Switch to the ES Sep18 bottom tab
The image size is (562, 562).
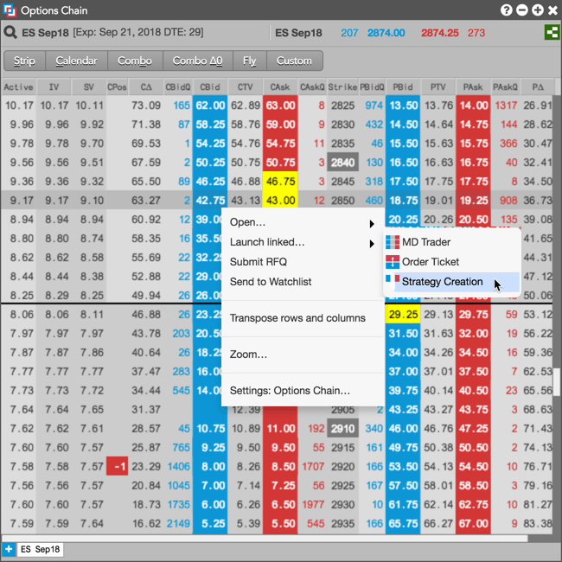tap(40, 549)
